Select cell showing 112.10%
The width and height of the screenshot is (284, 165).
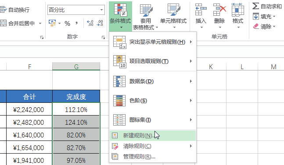pyautogui.click(x=76, y=109)
